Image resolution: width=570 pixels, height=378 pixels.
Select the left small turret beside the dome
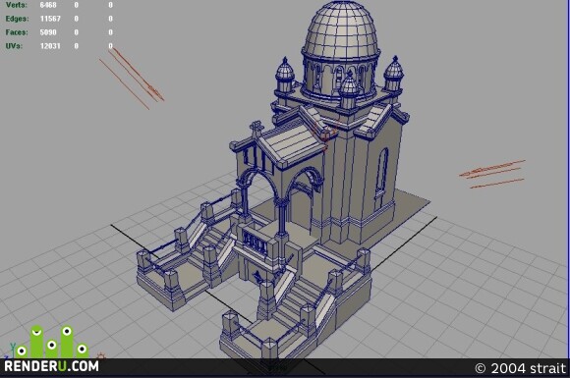click(285, 75)
